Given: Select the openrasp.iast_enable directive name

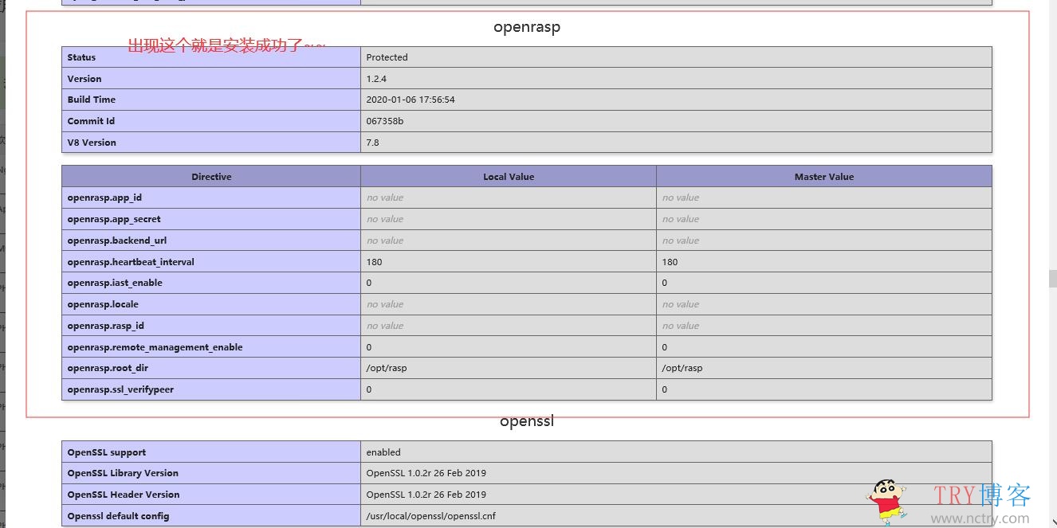Looking at the screenshot, I should (x=115, y=283).
